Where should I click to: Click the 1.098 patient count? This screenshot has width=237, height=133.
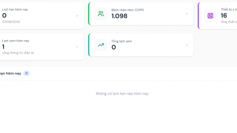click(x=120, y=16)
